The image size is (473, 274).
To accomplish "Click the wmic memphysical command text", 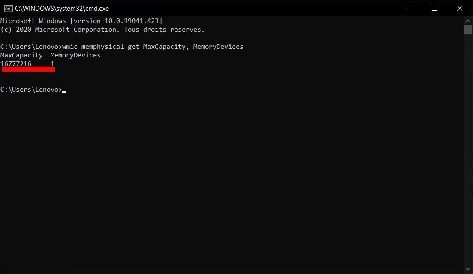I will (153, 47).
